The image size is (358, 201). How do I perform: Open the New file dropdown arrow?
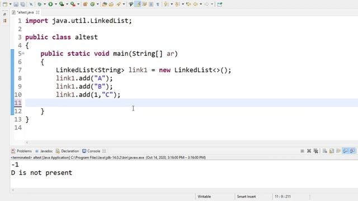pyautogui.click(x=10, y=4)
